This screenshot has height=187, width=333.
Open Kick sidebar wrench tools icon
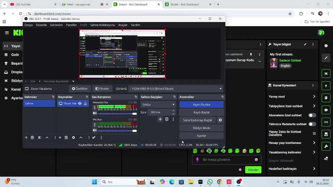tap(326, 146)
